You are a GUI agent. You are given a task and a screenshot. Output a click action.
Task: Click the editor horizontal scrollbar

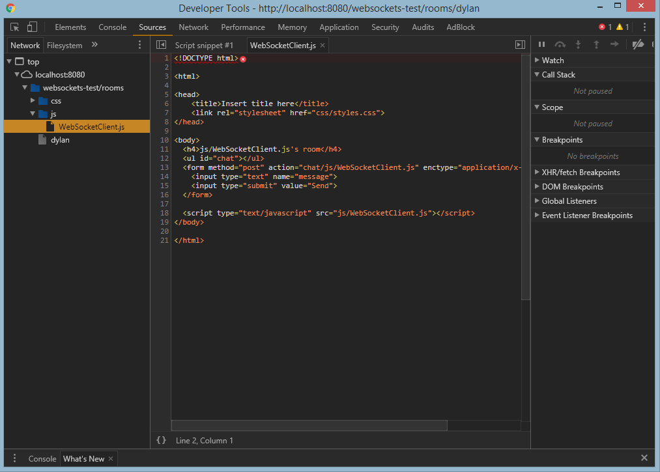[x=309, y=425]
